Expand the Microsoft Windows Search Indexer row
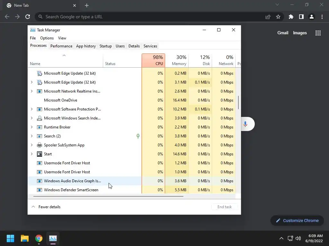This screenshot has width=329, height=246. pos(32,118)
